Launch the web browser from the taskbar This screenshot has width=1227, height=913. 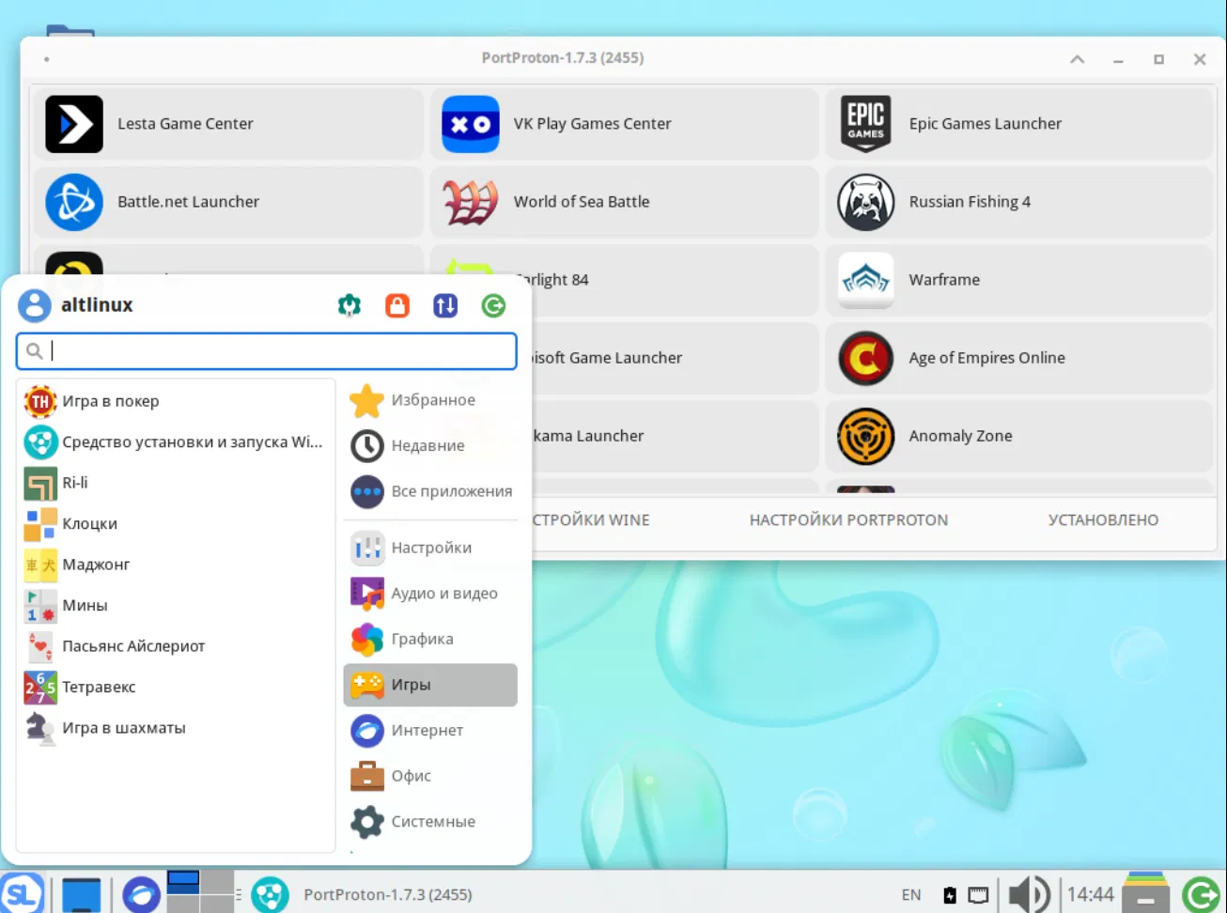point(142,894)
